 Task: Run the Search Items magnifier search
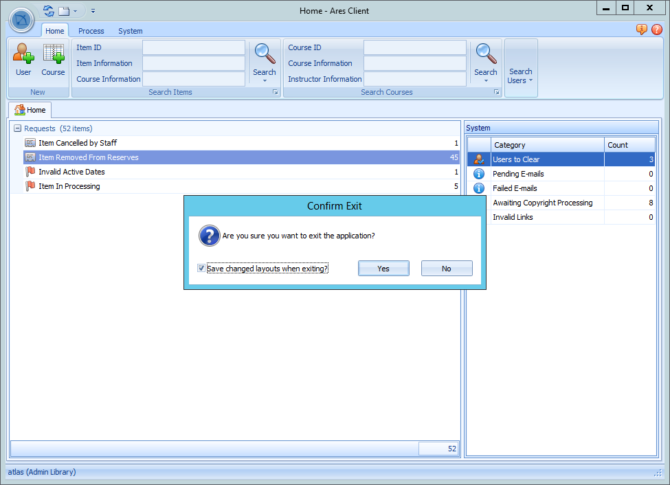265,54
